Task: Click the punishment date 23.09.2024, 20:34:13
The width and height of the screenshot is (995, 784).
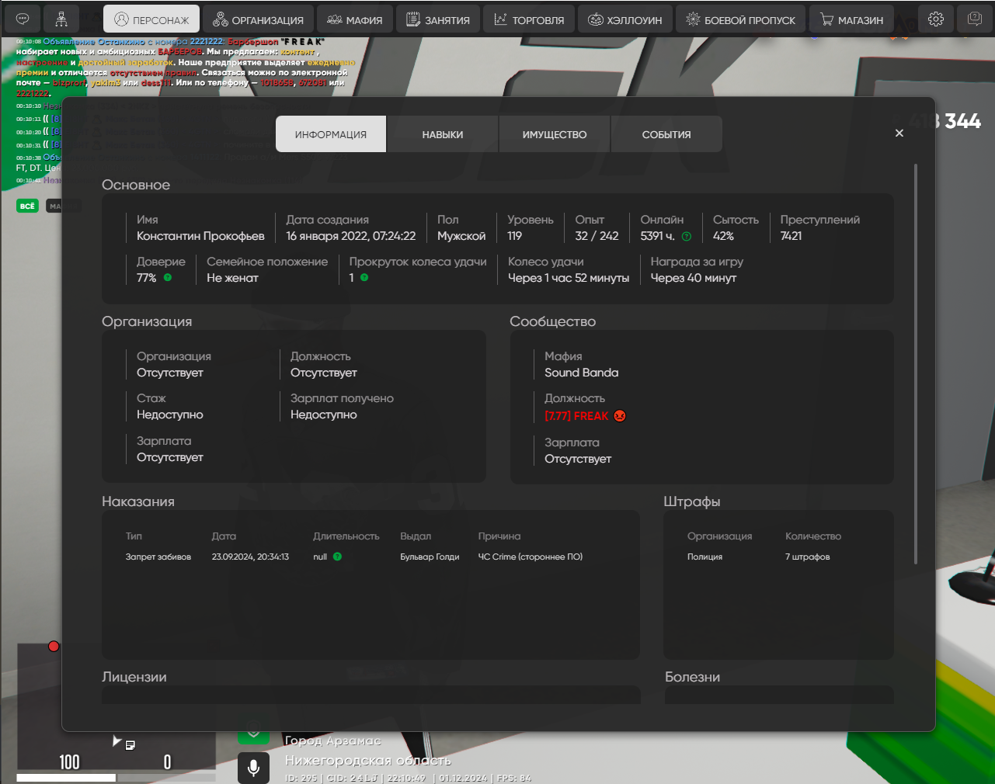Action: point(250,557)
